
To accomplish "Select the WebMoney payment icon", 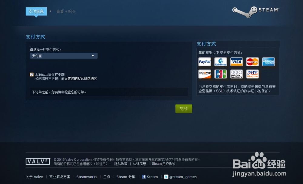I will 221,62.
